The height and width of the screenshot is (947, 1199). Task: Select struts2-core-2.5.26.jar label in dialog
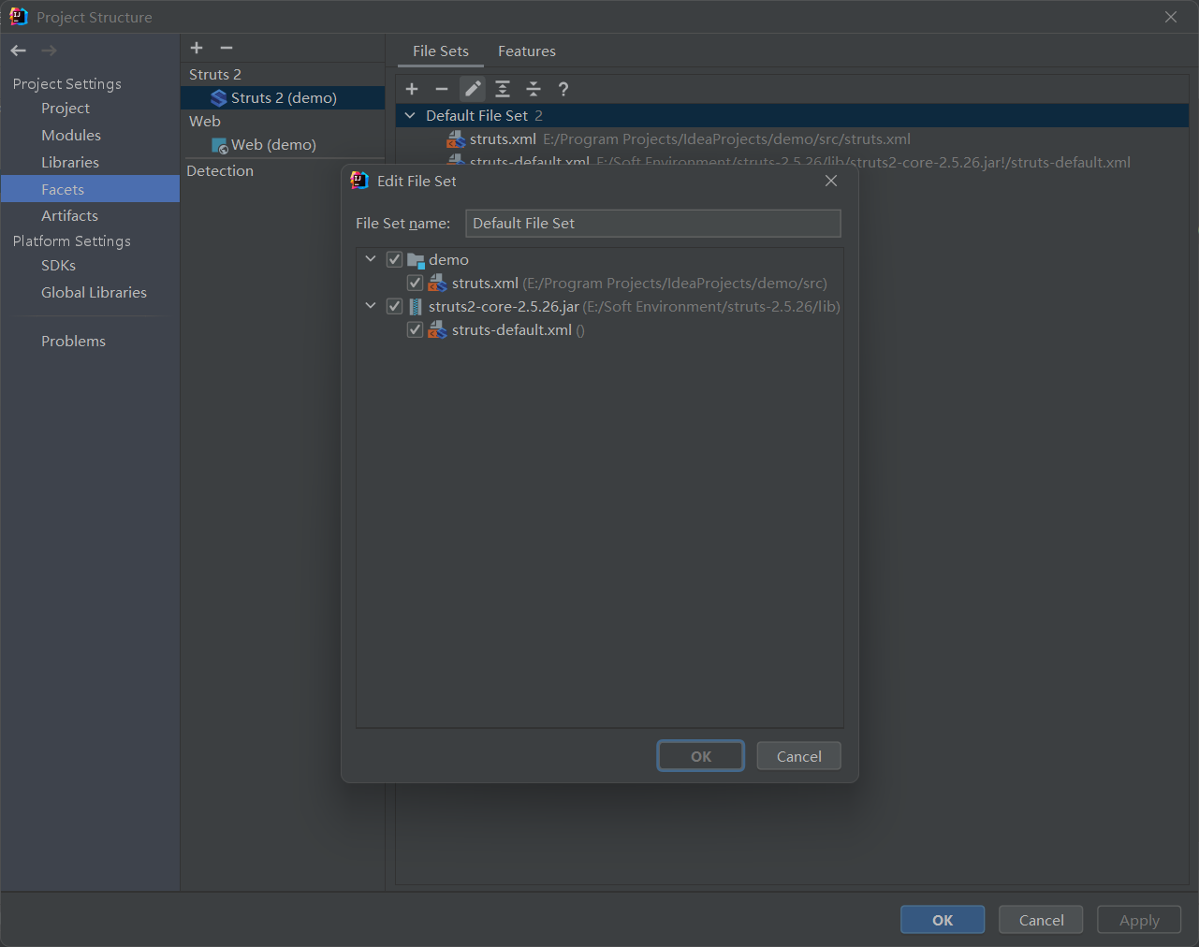(x=504, y=307)
